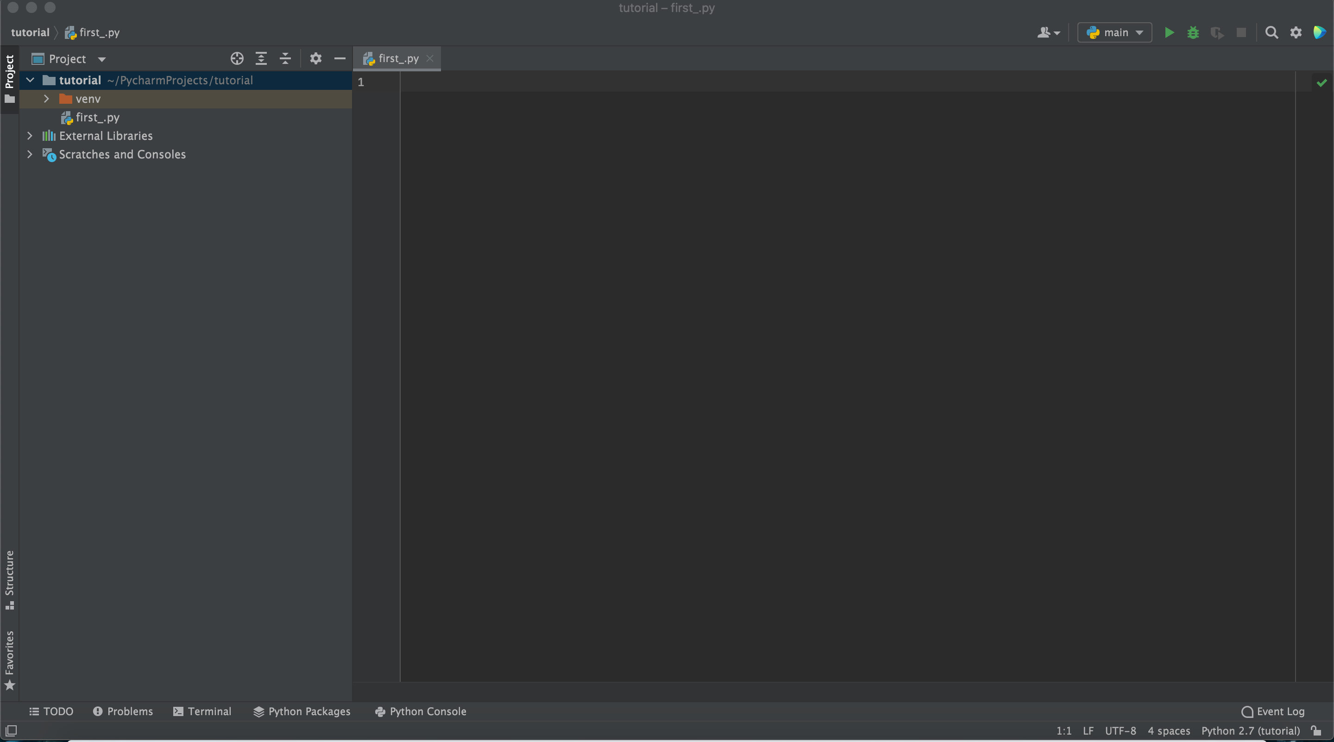1334x742 pixels.
Task: Open the user account icon menu
Action: tap(1048, 32)
